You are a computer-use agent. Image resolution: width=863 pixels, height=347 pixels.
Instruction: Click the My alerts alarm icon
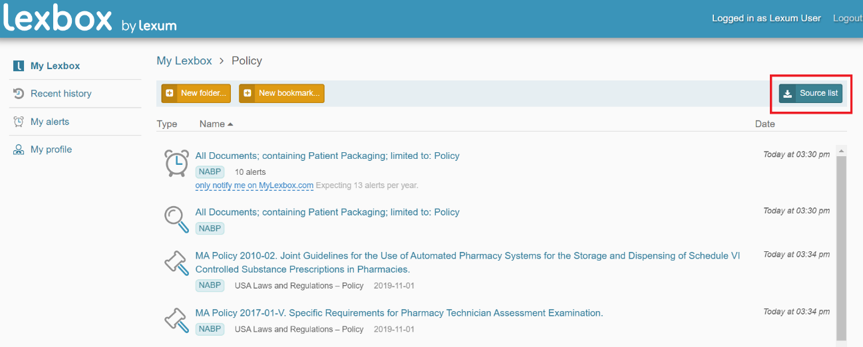[19, 122]
